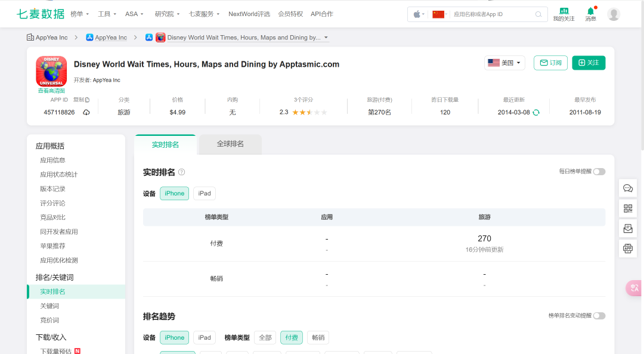Open 苹果推荐 sidebar link
644x354 pixels.
tap(52, 246)
